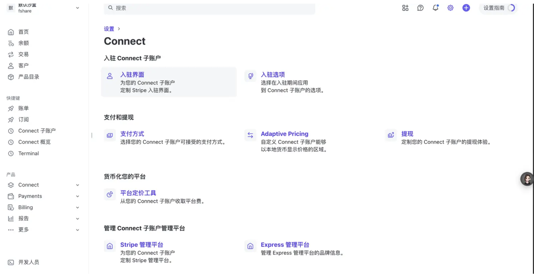
Task: Open the Adaptive Pricing link
Action: [284, 134]
